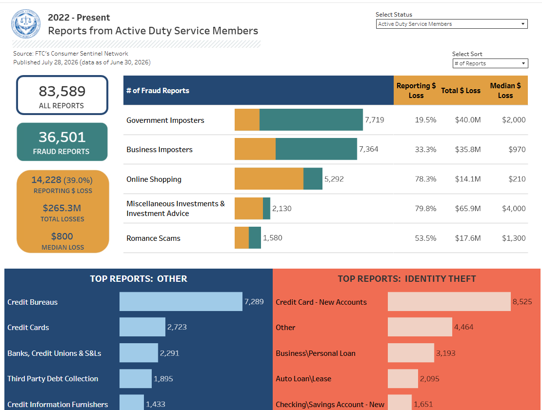The width and height of the screenshot is (542, 410).
Task: Click the Median $ Loss column header
Action: tap(505, 91)
